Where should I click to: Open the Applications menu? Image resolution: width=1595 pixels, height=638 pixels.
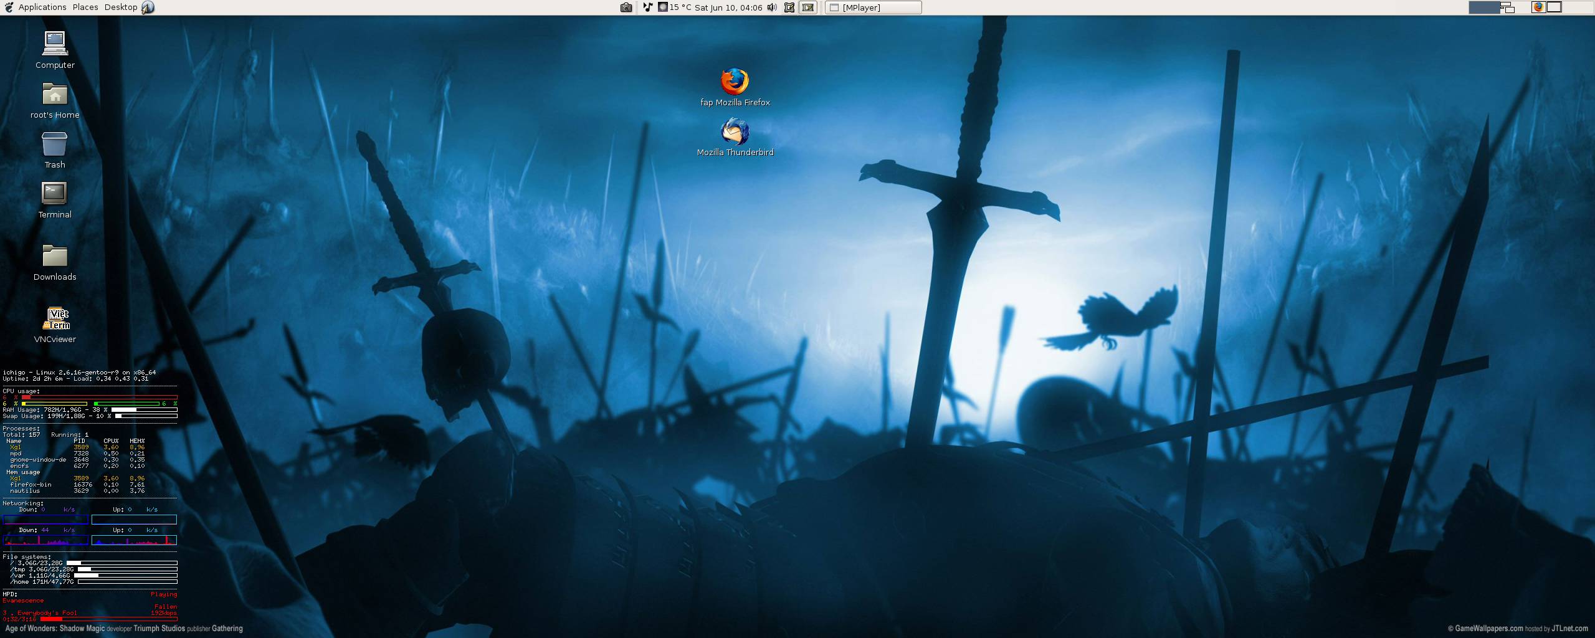click(42, 7)
